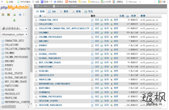Screen dimensions: 169x110
Task: Click browse icon for GLOBAL_STATUS row
Action: coord(92,54)
